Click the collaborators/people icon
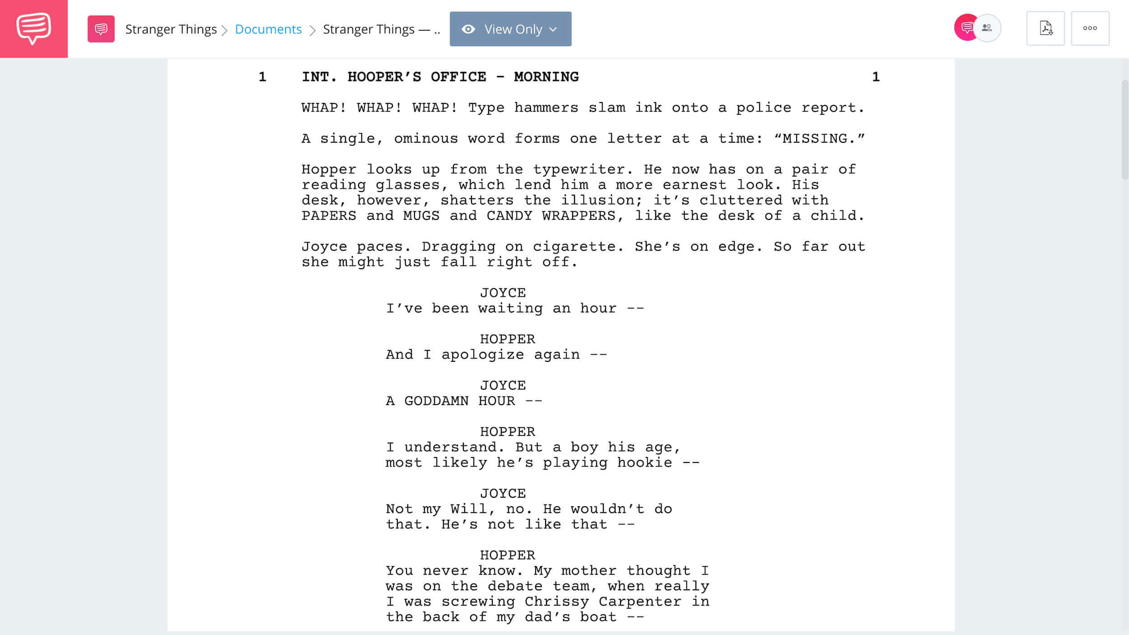Image resolution: width=1129 pixels, height=635 pixels. click(x=989, y=28)
